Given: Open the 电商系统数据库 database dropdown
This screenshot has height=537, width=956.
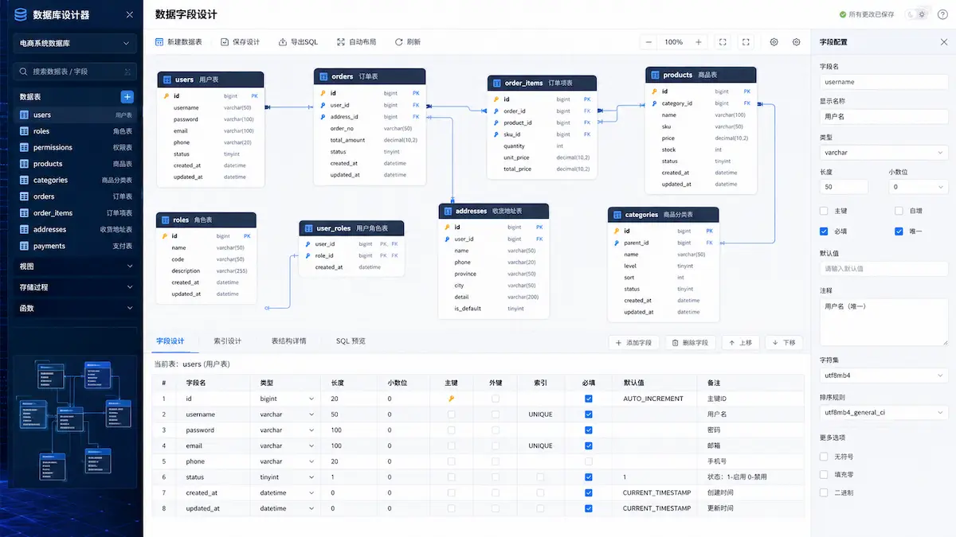Looking at the screenshot, I should [x=76, y=44].
